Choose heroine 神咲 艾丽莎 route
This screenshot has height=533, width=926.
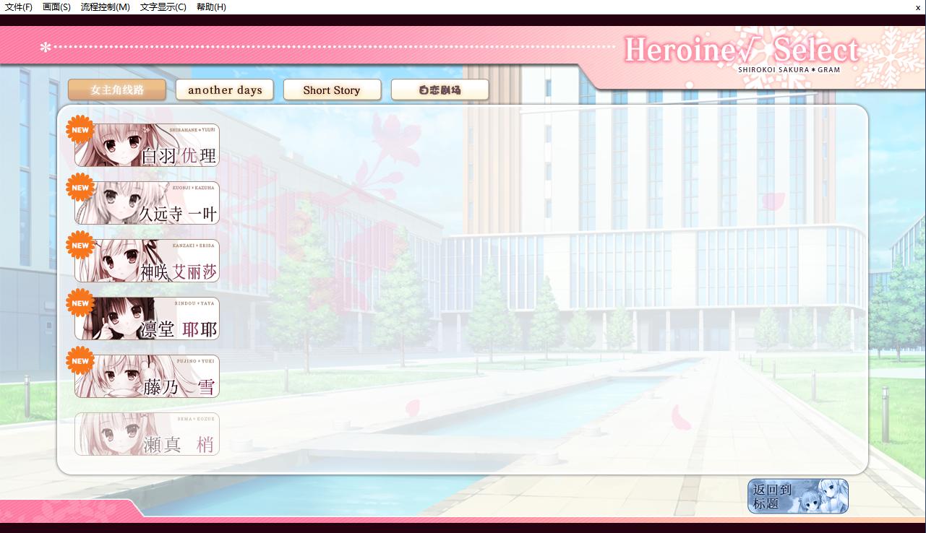click(147, 261)
